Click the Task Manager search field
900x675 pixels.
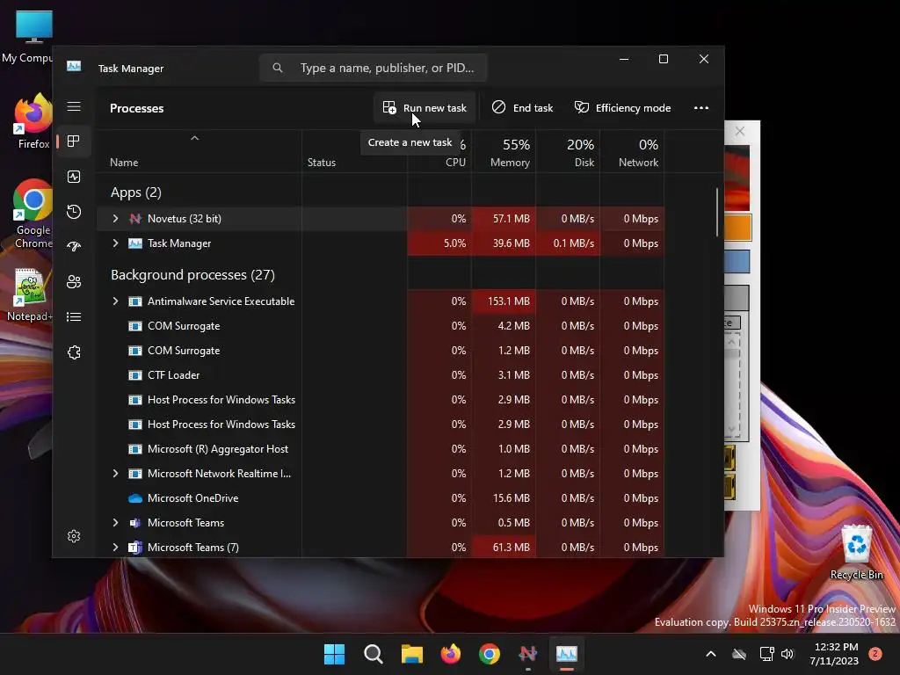374,68
